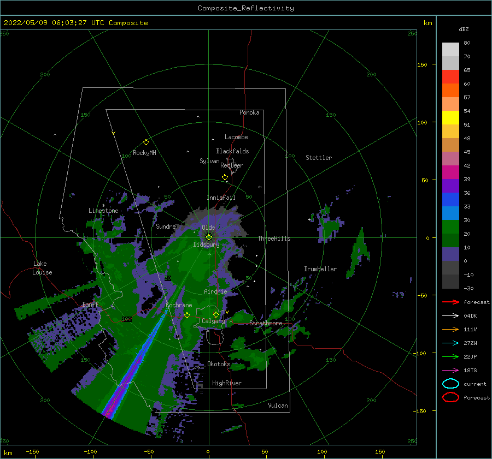Click the Blackfalds town label
492x459 pixels.
(x=232, y=151)
